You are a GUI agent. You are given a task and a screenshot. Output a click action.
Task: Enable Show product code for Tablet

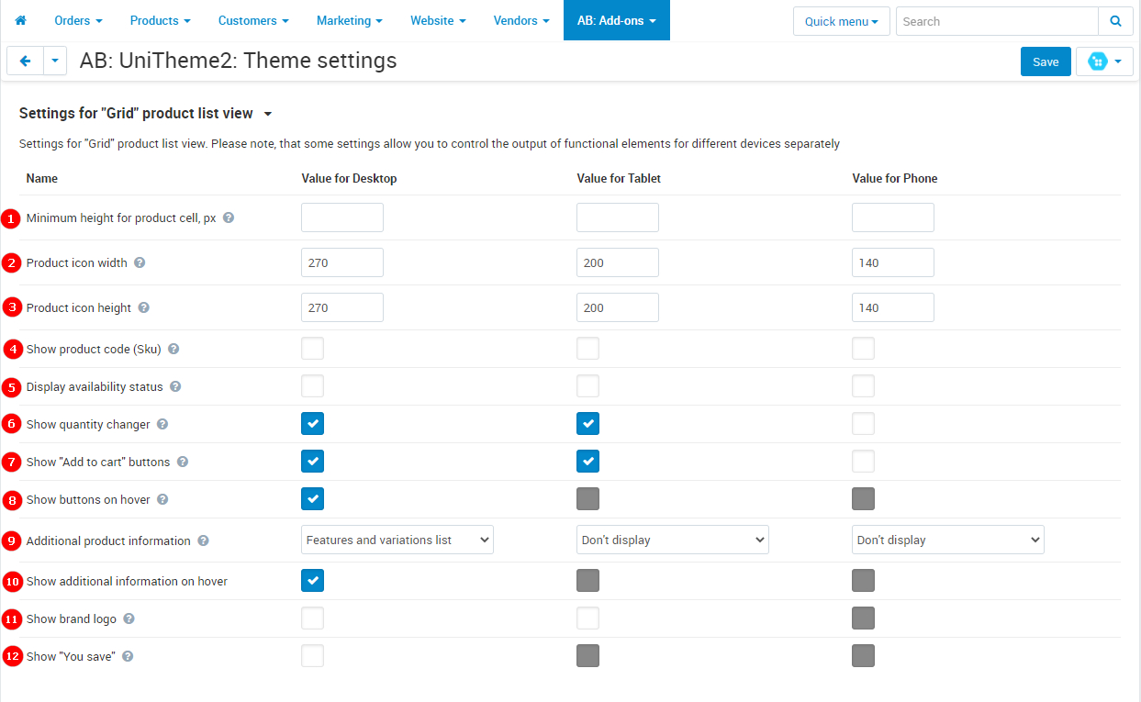click(x=587, y=349)
